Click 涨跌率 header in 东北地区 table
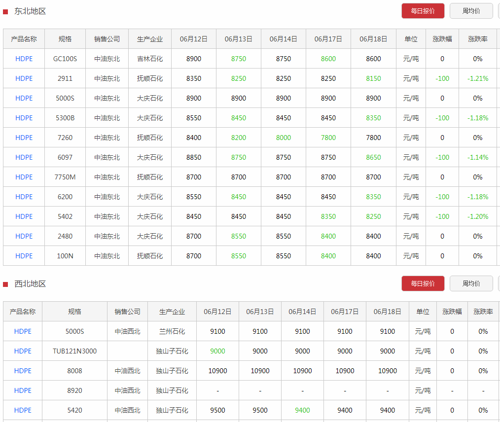500x422 pixels. point(478,39)
